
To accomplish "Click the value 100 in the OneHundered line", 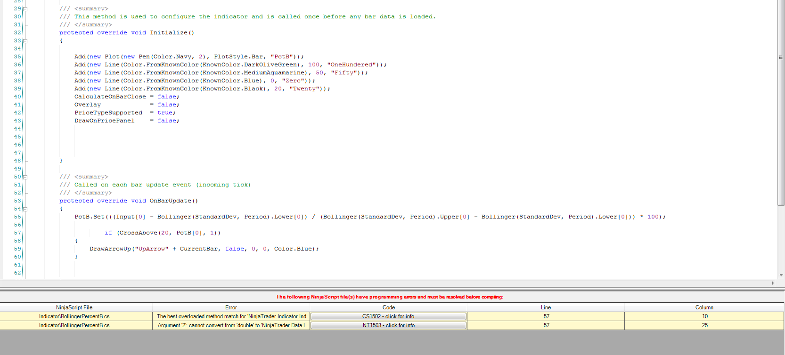I will [x=314, y=65].
